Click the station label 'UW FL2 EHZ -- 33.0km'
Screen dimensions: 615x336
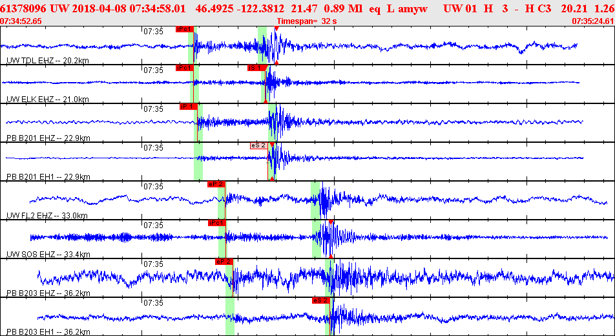click(x=47, y=216)
